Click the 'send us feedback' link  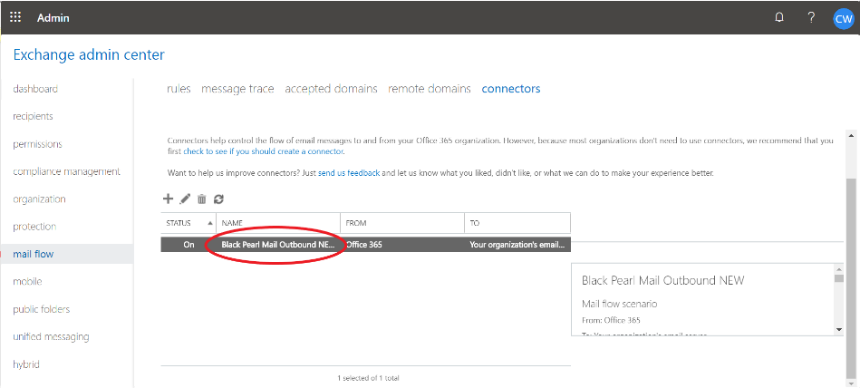[349, 173]
